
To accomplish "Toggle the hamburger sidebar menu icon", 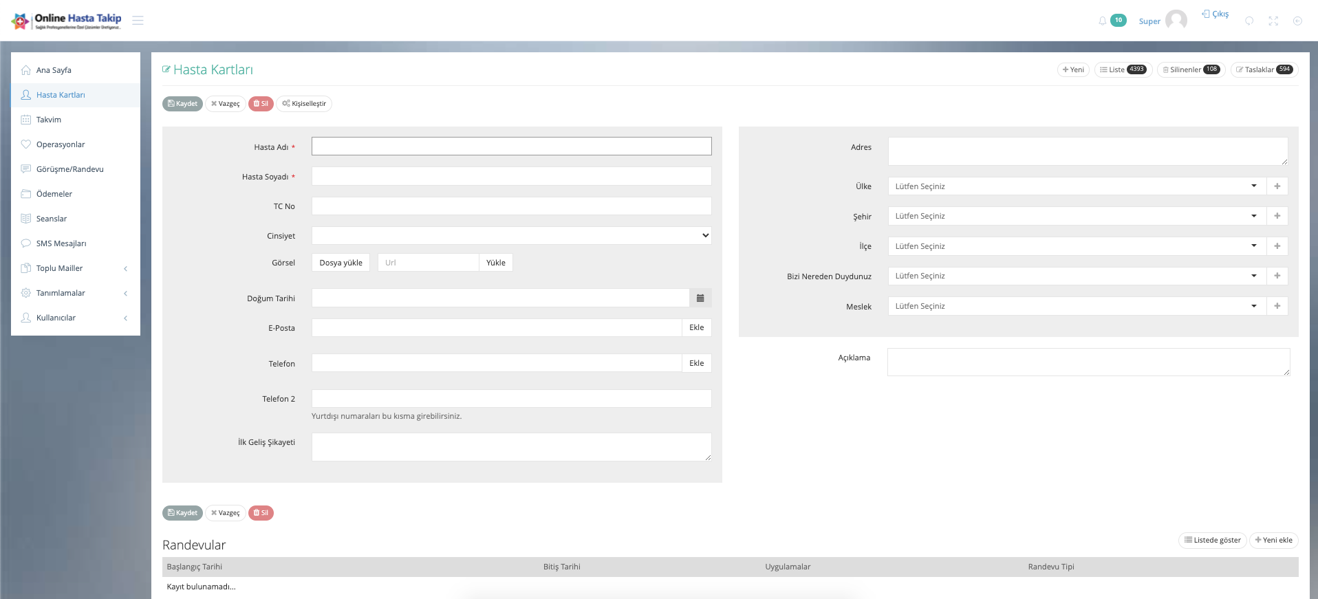I will point(138,21).
